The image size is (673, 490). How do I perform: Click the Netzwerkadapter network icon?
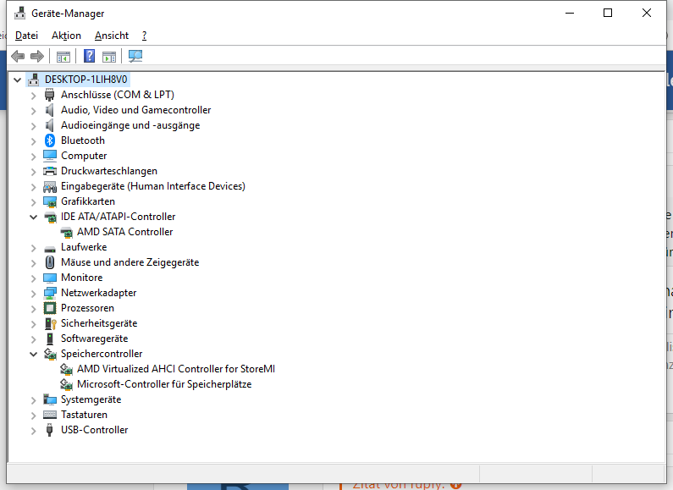[x=50, y=293]
